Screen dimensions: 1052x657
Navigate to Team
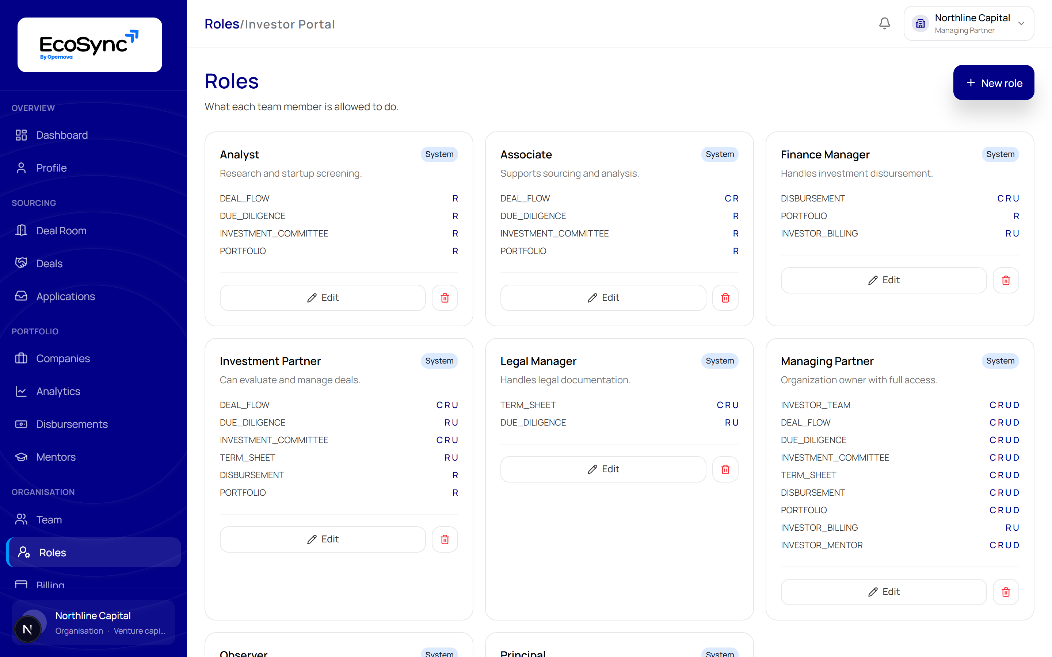pyautogui.click(x=94, y=520)
